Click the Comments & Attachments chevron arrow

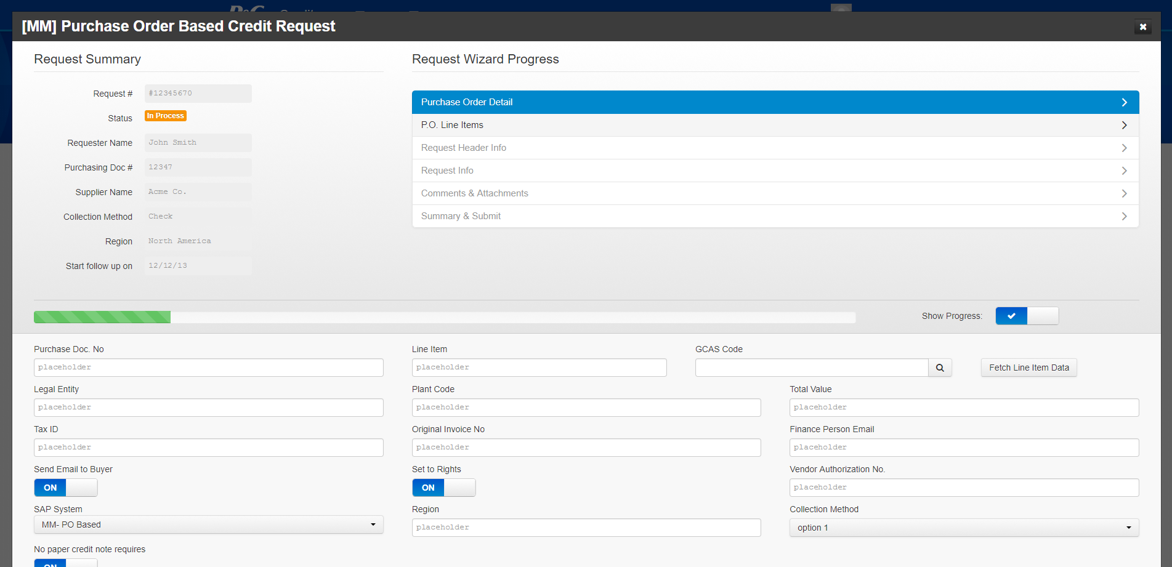(x=1124, y=193)
